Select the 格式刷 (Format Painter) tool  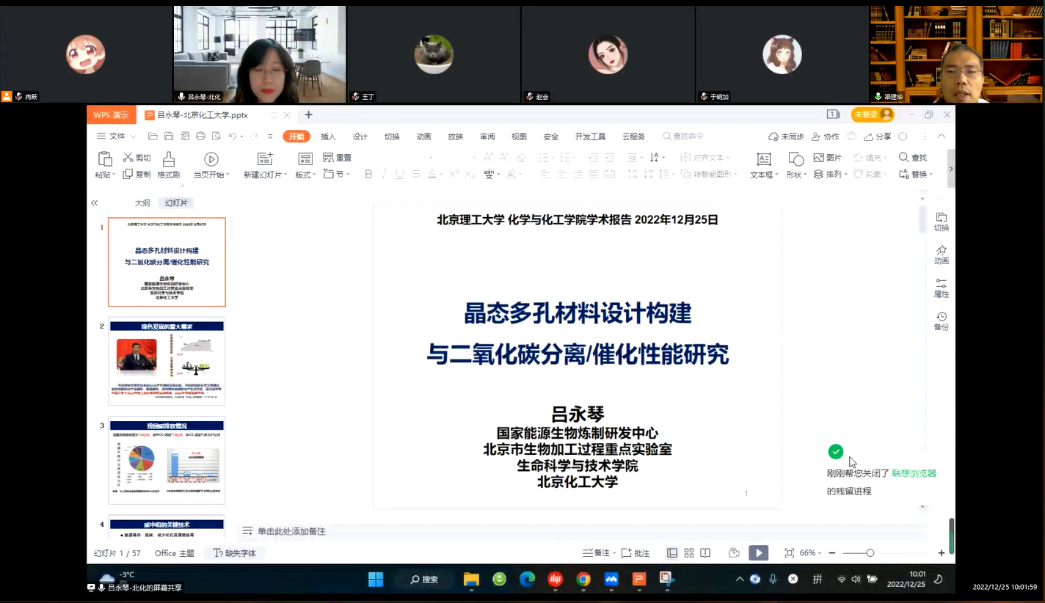click(168, 164)
